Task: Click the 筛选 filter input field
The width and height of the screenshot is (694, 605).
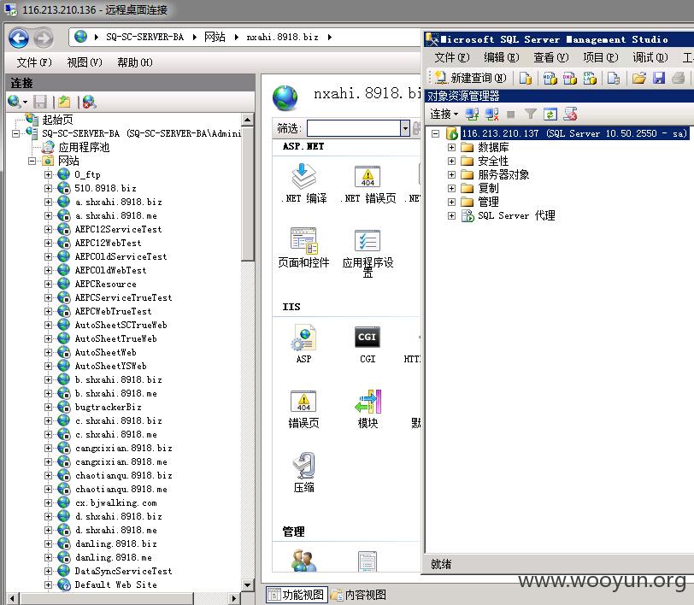Action: [354, 128]
